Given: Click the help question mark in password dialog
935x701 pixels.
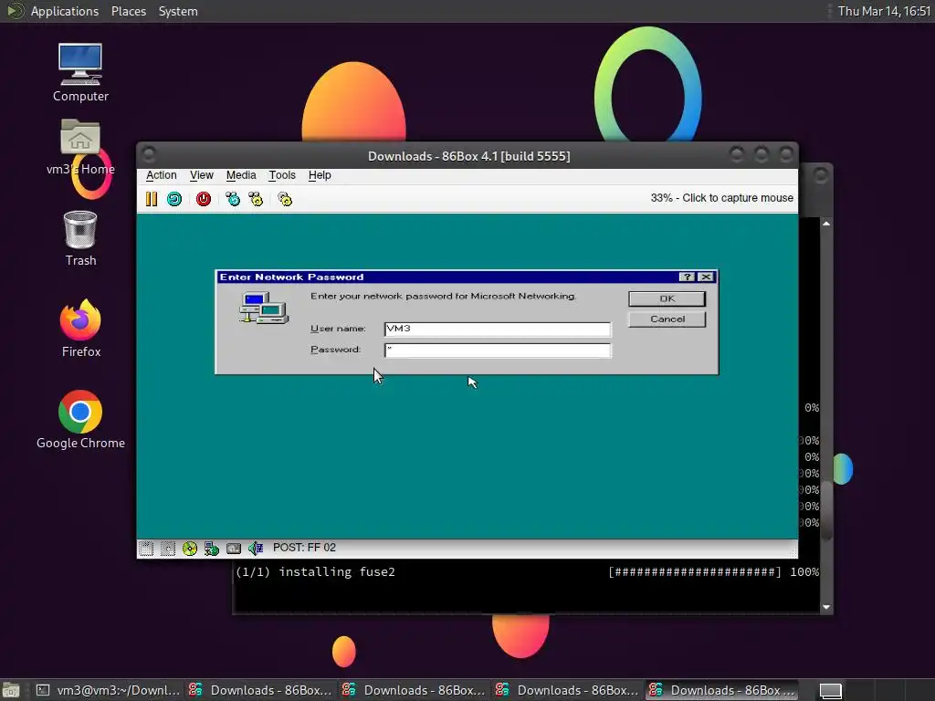Looking at the screenshot, I should pyautogui.click(x=687, y=277).
